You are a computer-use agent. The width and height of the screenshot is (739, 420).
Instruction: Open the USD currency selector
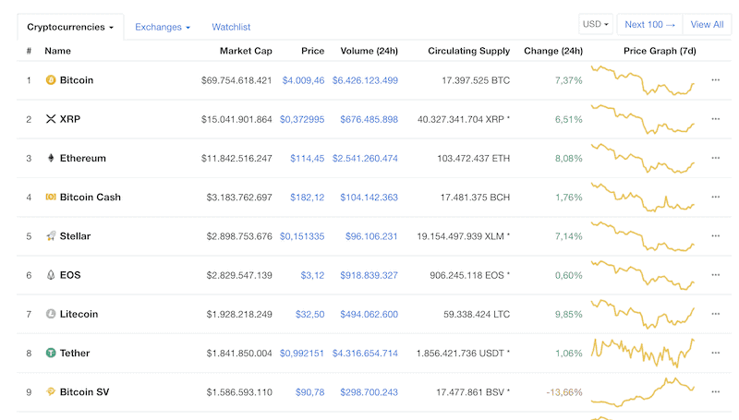point(596,24)
